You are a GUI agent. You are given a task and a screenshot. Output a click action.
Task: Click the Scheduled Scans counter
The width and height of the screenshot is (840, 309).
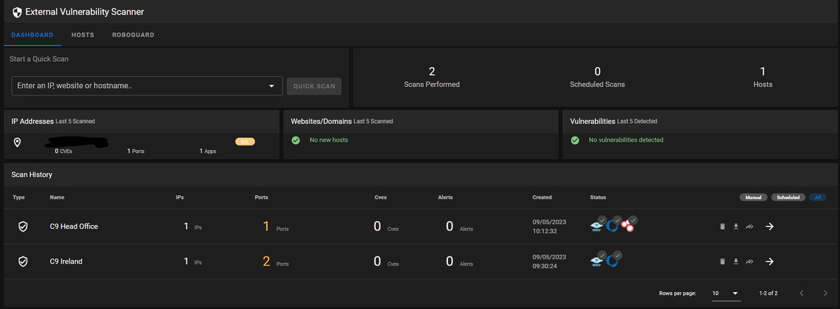[x=597, y=77]
